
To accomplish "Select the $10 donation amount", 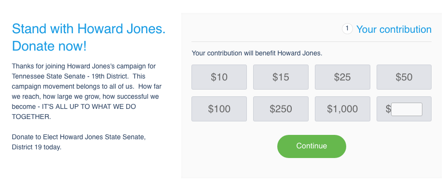I will click(219, 77).
